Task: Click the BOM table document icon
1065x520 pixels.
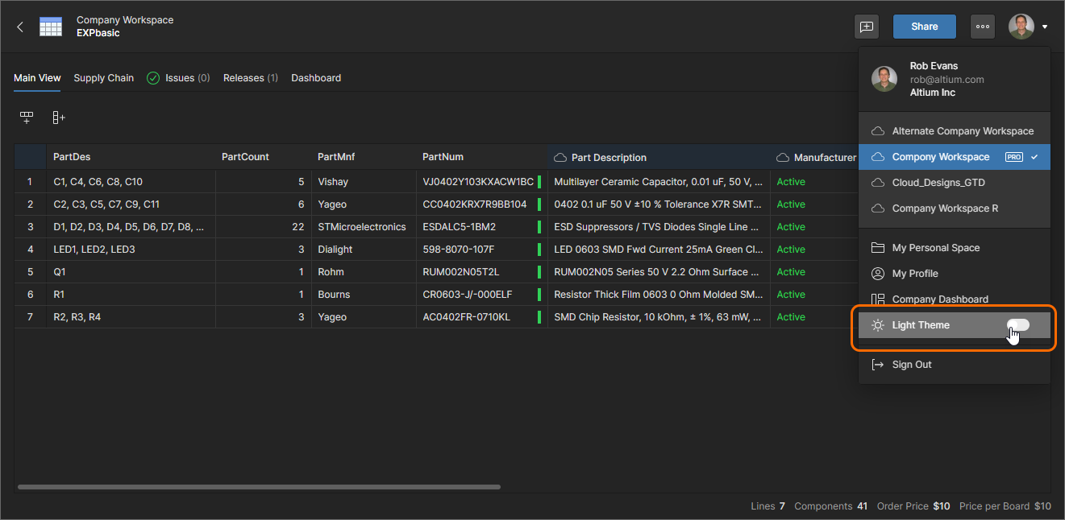Action: (51, 27)
